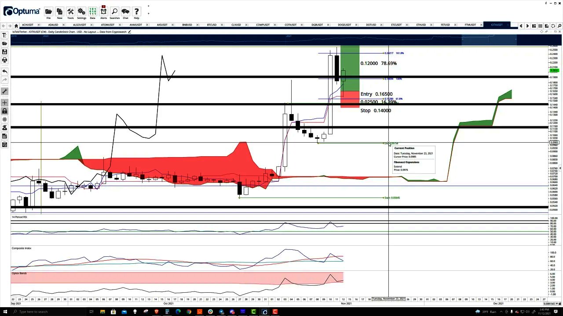Edit chart title with pencil icon
The width and height of the screenshot is (563, 316).
[129, 32]
